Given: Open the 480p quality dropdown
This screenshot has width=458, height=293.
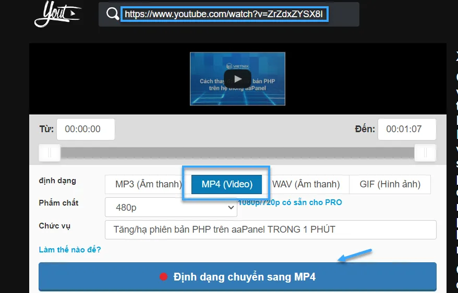Looking at the screenshot, I should click(171, 208).
